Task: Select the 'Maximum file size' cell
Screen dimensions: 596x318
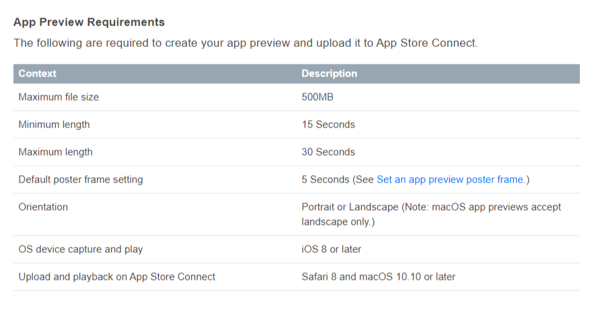Action: pos(59,97)
